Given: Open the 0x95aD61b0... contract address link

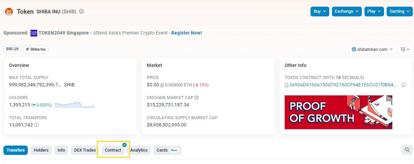Looking at the screenshot, I should [343, 85].
